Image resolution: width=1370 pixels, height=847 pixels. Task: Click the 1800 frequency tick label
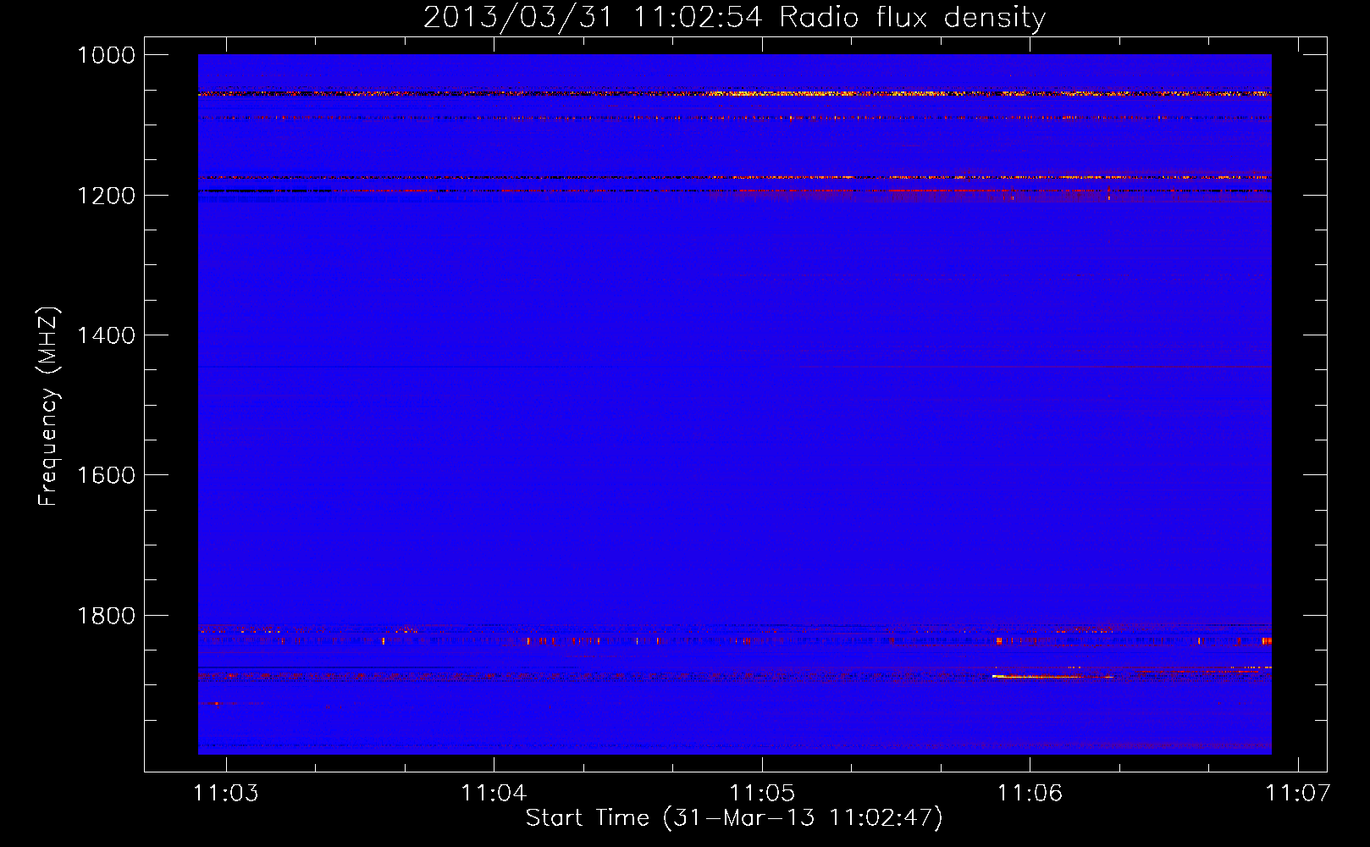pyautogui.click(x=106, y=616)
